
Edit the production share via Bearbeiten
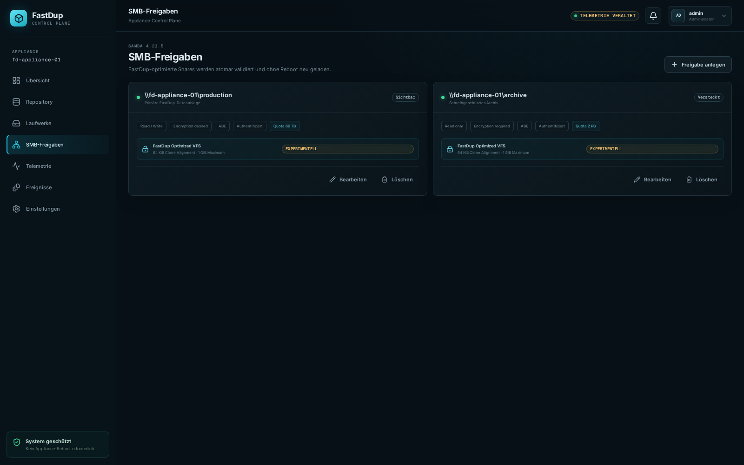(348, 179)
